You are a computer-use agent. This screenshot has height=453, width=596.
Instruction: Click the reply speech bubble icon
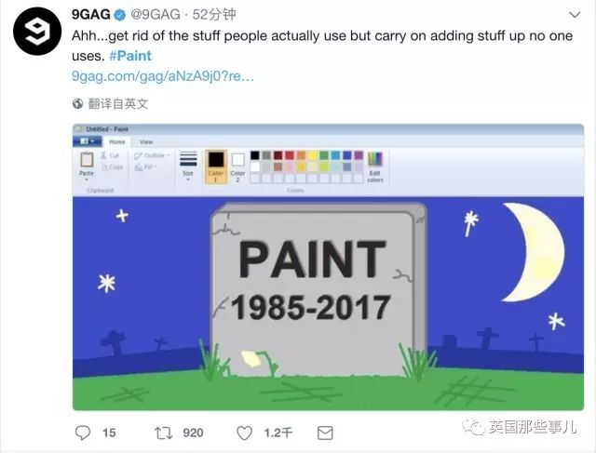pos(83,433)
